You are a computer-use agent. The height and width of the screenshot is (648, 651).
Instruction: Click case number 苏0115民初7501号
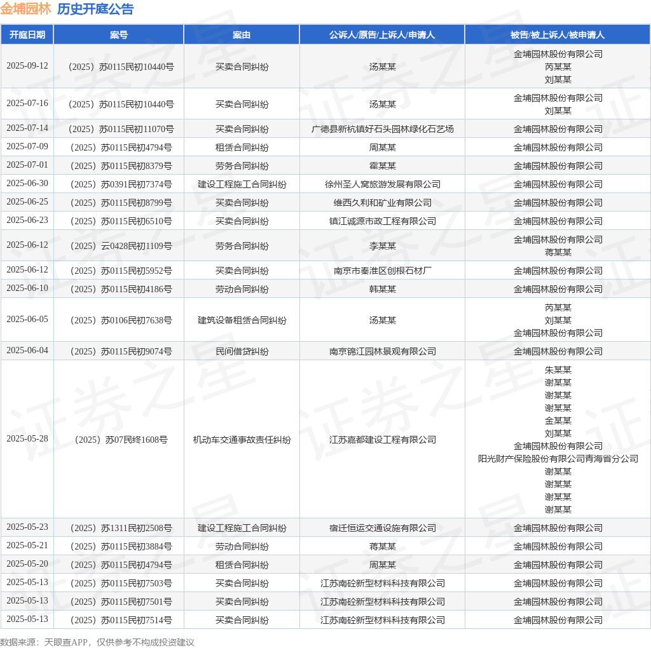click(x=121, y=602)
